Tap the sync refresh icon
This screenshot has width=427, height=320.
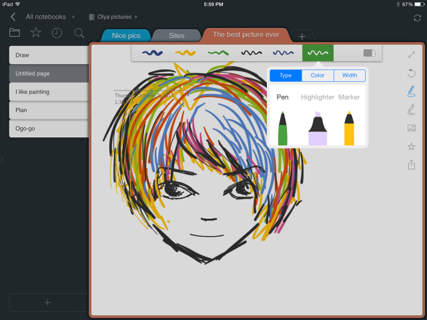417,18
